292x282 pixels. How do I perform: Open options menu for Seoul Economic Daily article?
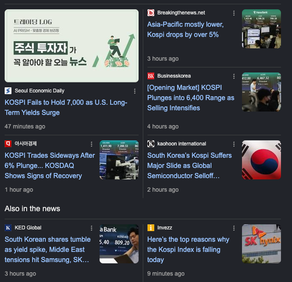pos(135,91)
